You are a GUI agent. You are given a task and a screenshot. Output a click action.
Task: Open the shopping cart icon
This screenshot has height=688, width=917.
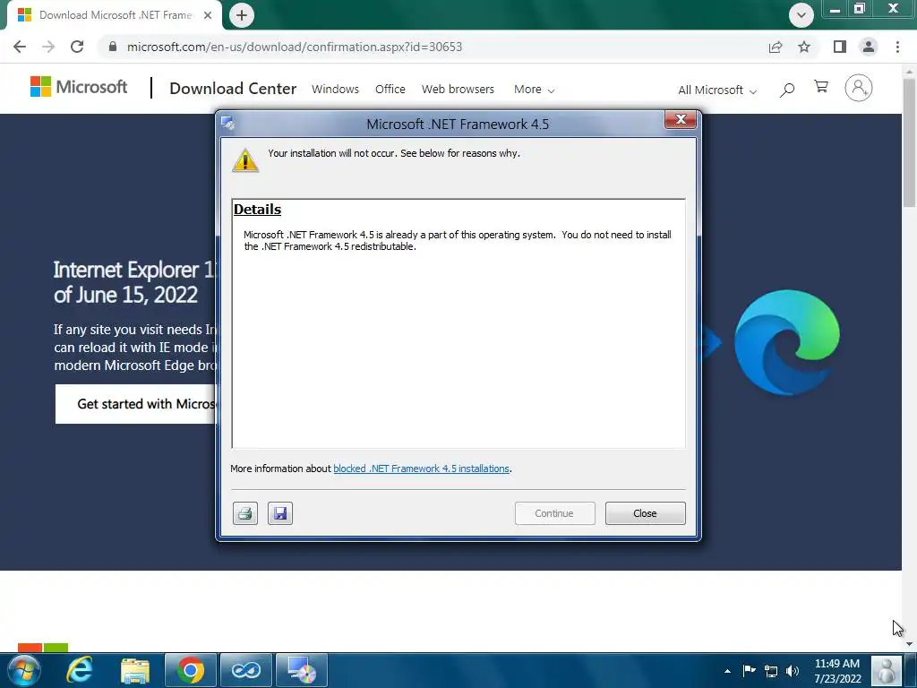click(x=821, y=87)
